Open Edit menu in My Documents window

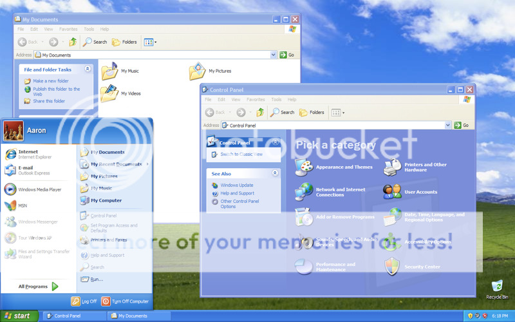34,29
